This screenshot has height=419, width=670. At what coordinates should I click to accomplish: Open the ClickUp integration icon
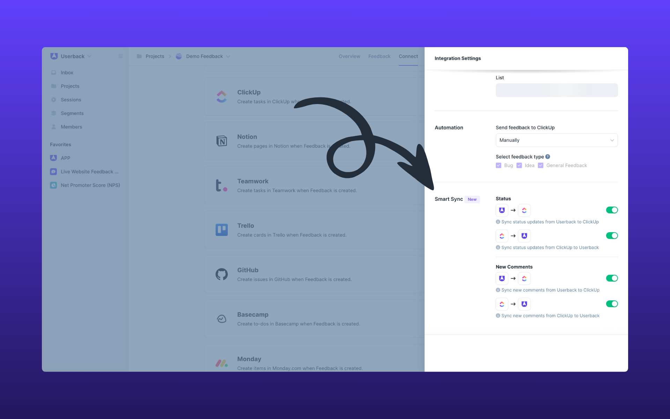pyautogui.click(x=221, y=96)
